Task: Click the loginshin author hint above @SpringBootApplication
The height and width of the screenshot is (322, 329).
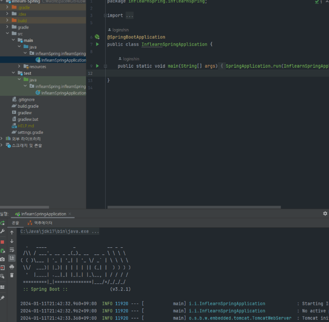Action: (120, 30)
